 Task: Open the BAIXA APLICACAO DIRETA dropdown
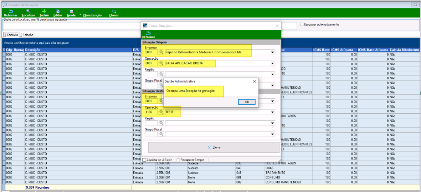(272, 63)
